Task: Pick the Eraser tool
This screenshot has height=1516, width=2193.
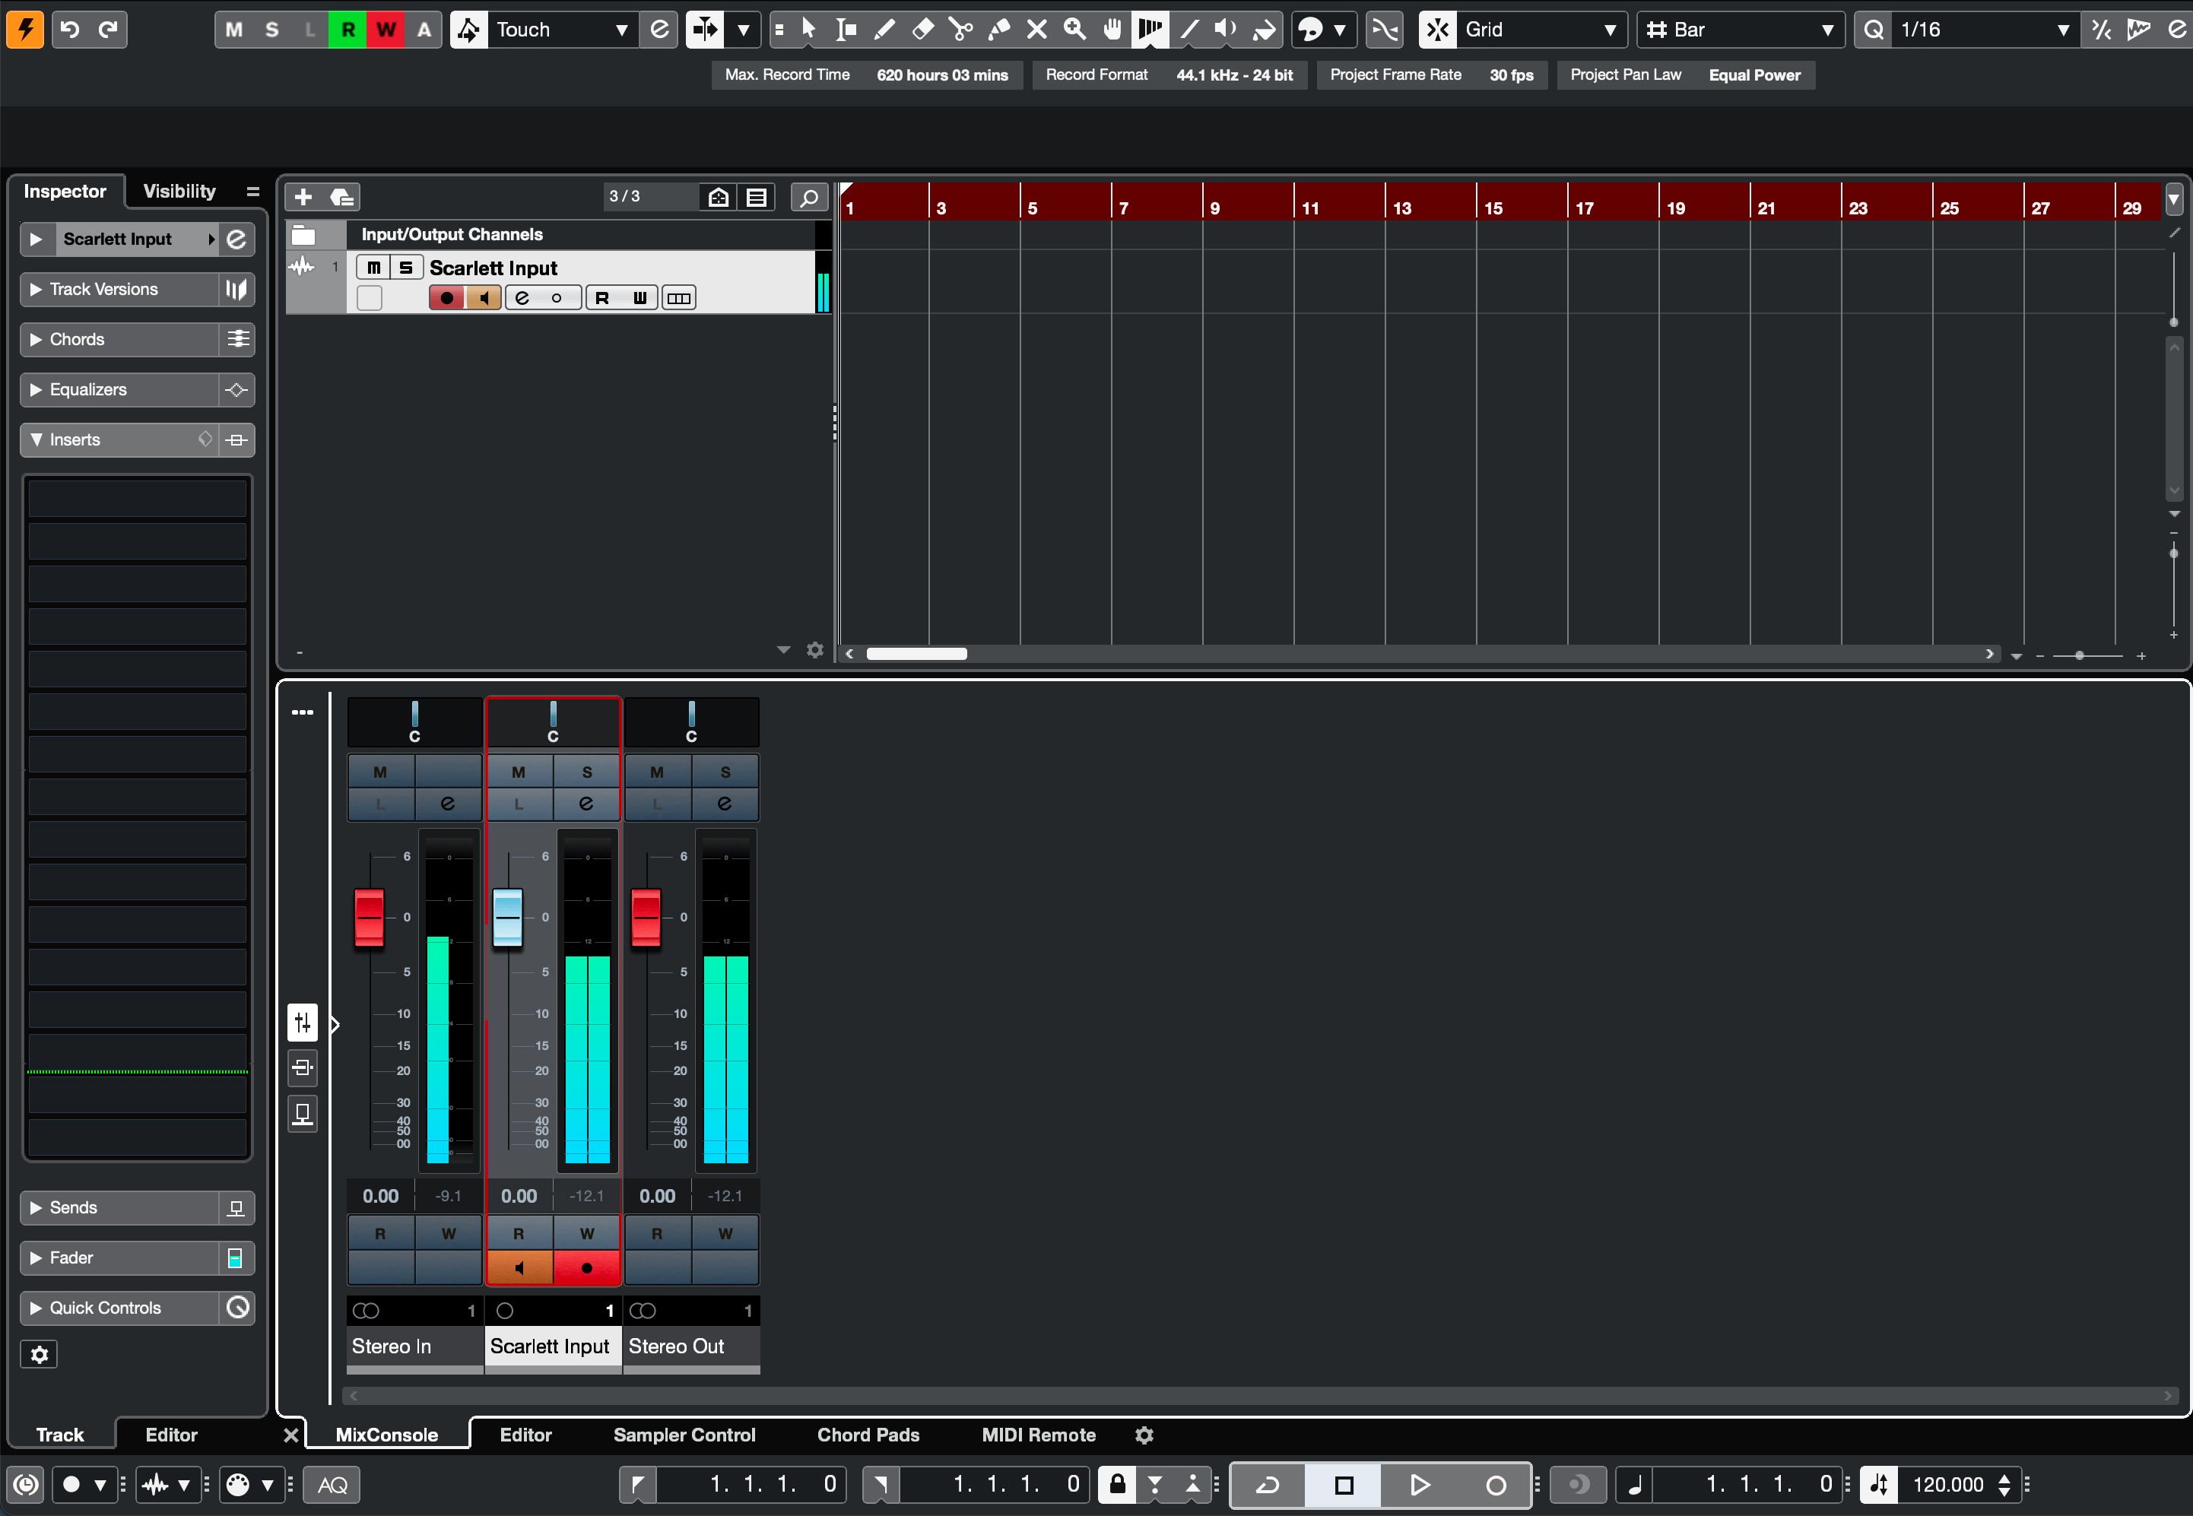Action: (922, 30)
